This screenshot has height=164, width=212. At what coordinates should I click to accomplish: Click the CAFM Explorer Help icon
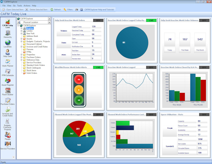pos(82,10)
